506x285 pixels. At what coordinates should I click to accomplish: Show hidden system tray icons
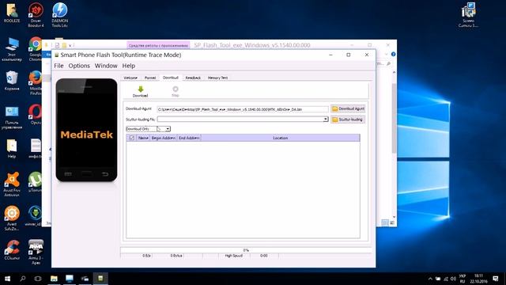[x=430, y=279]
